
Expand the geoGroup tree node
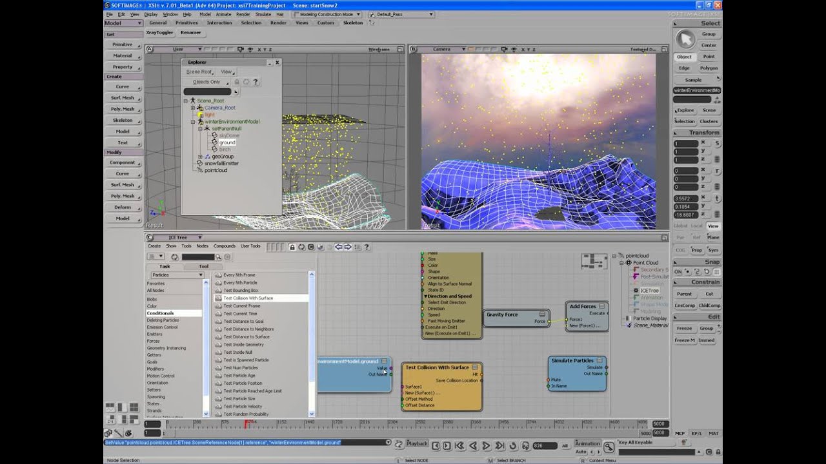click(x=201, y=157)
